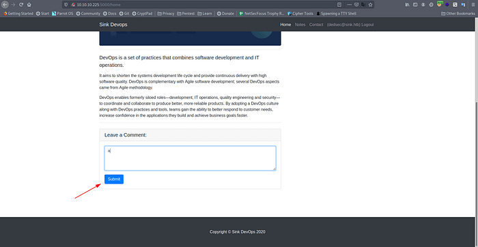478x247 pixels.
Task: Click the Sink Devops brand link
Action: pyautogui.click(x=113, y=25)
